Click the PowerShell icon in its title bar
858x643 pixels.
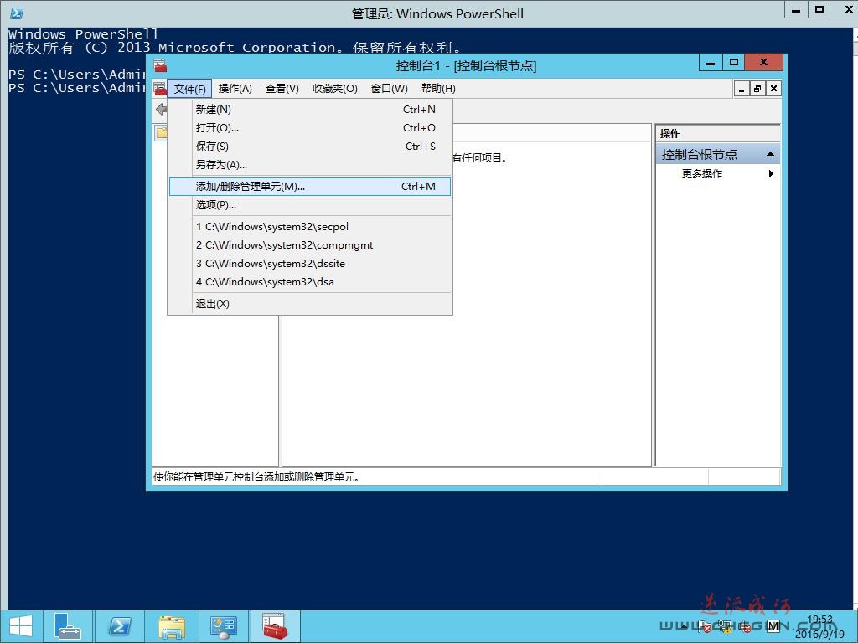(17, 13)
